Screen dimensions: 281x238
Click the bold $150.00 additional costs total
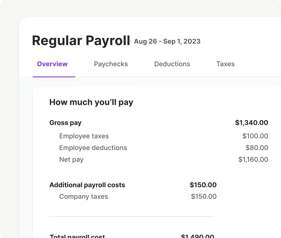203,185
